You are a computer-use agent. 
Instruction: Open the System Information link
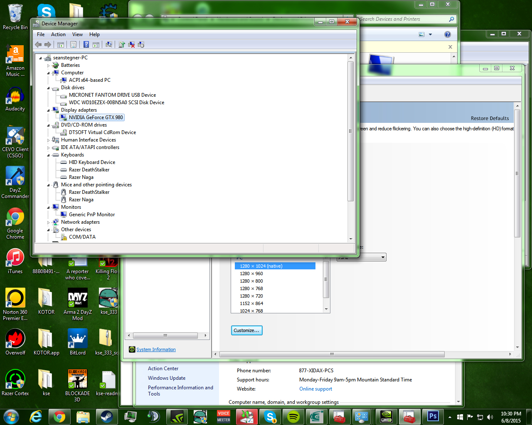(156, 349)
